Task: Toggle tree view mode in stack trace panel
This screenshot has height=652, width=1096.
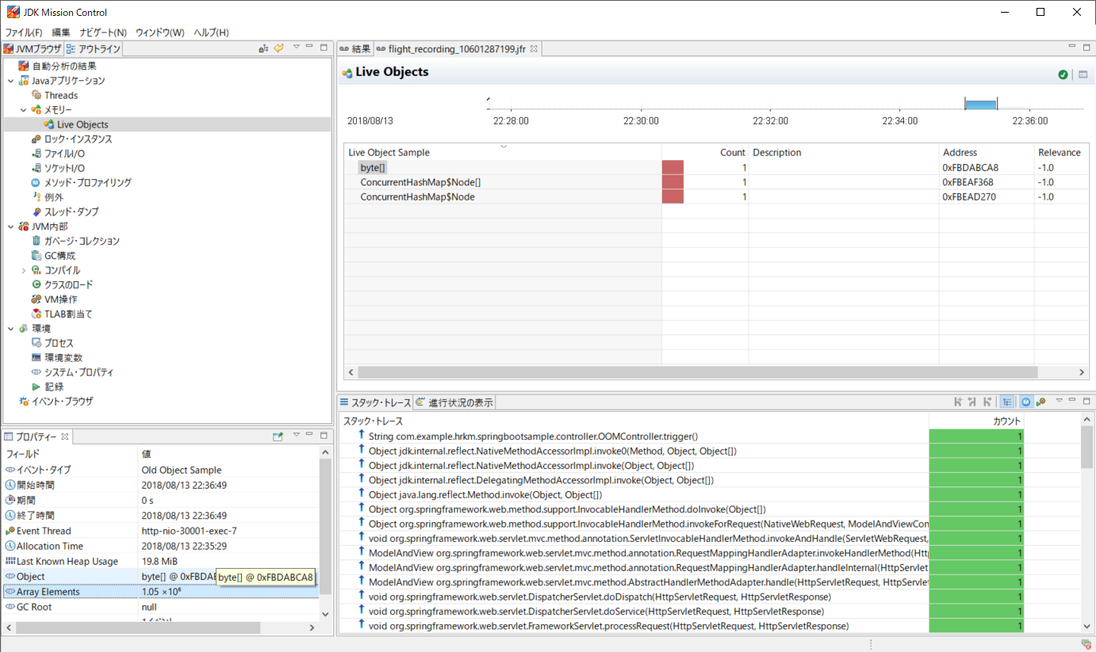Action: click(1007, 402)
